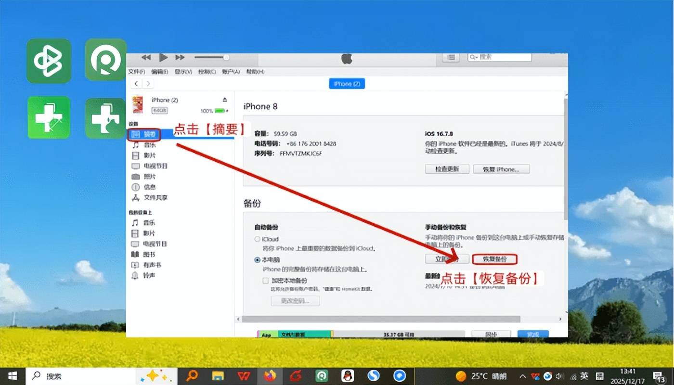Select 摘要 in the settings sidebar
Image resolution: width=674 pixels, height=385 pixels.
click(144, 134)
